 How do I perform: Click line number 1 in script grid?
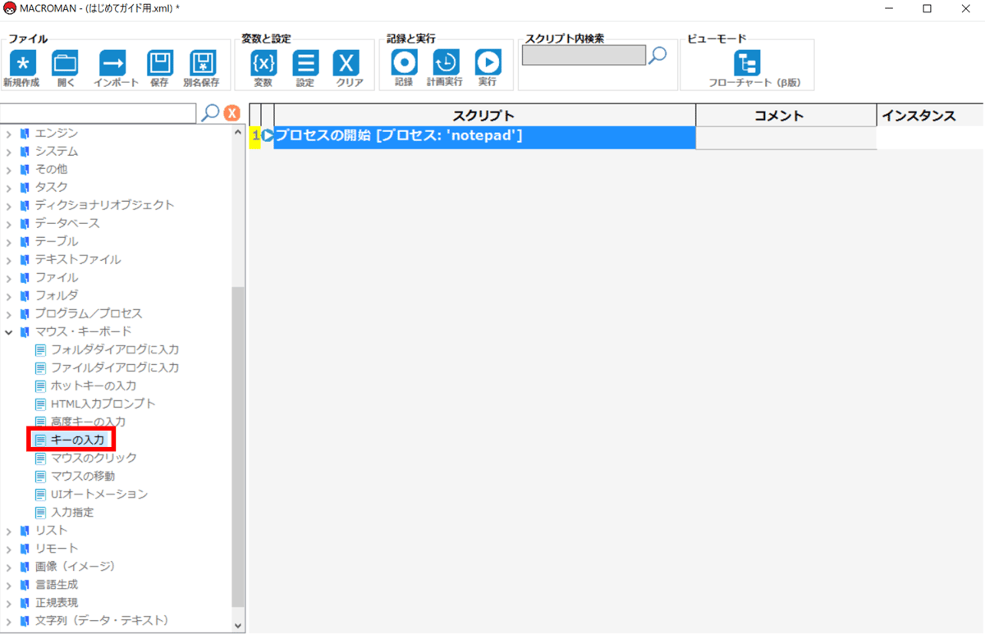(255, 136)
